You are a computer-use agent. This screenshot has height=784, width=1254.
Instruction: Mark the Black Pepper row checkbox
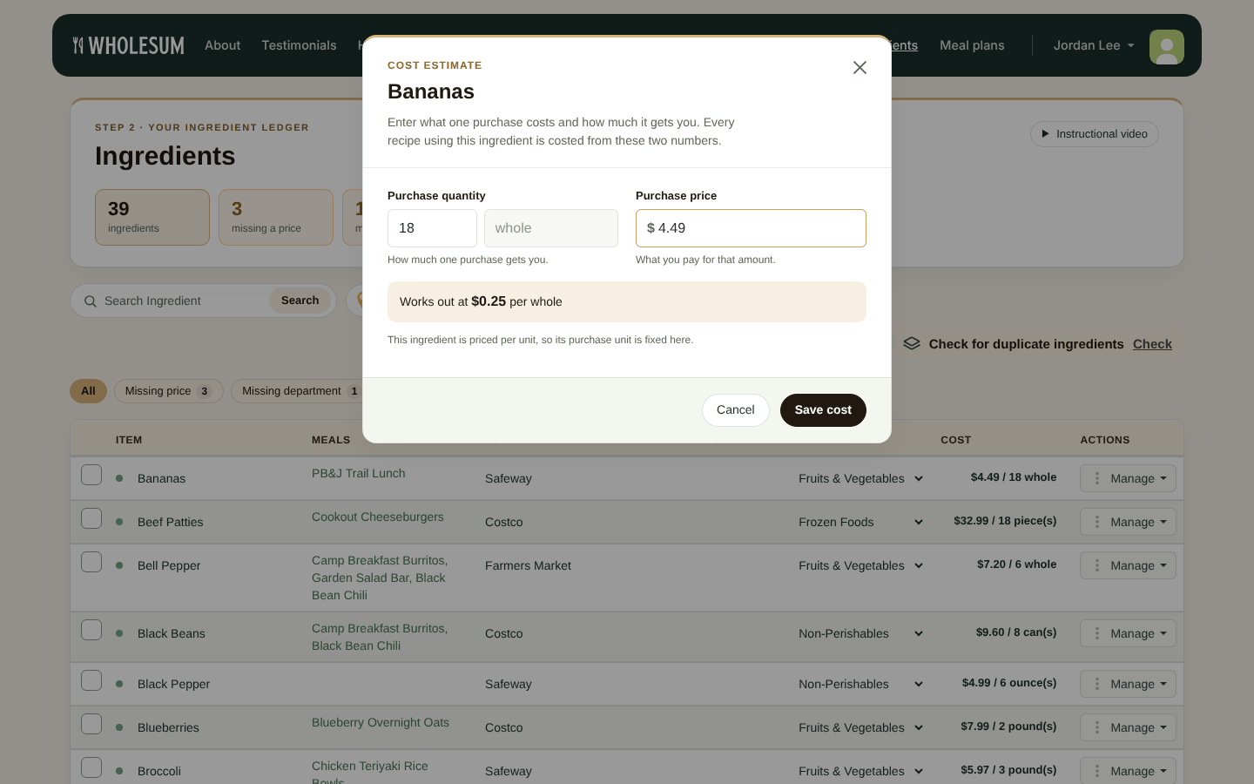click(91, 680)
